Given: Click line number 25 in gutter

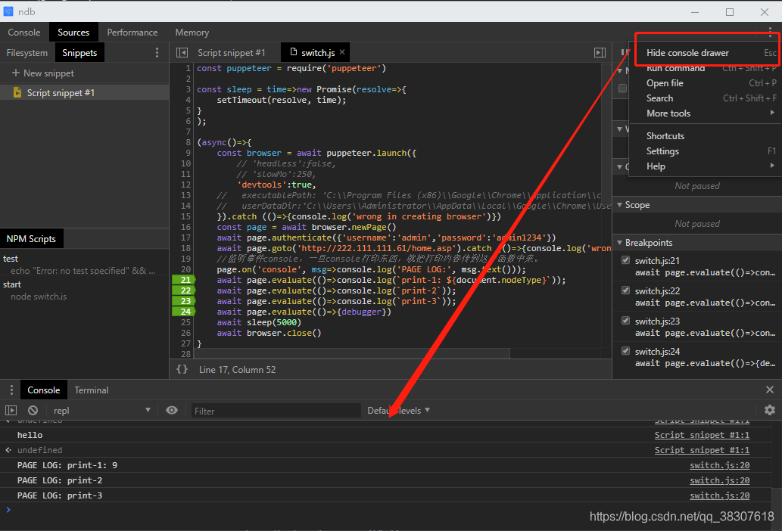Looking at the screenshot, I should coord(185,322).
